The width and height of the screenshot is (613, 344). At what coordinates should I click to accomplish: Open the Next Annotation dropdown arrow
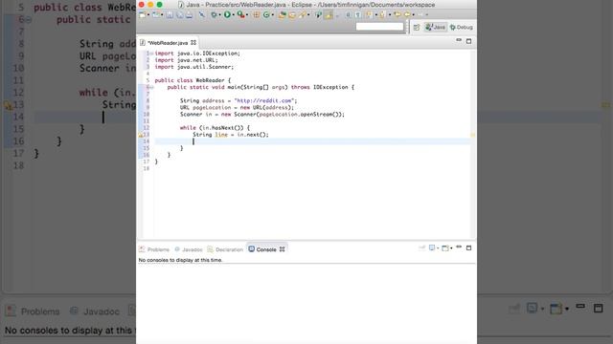pyautogui.click(x=375, y=15)
